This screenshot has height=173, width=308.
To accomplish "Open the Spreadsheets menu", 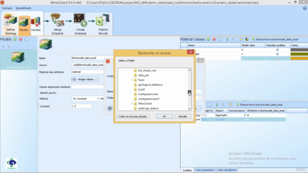I will click(24, 8).
